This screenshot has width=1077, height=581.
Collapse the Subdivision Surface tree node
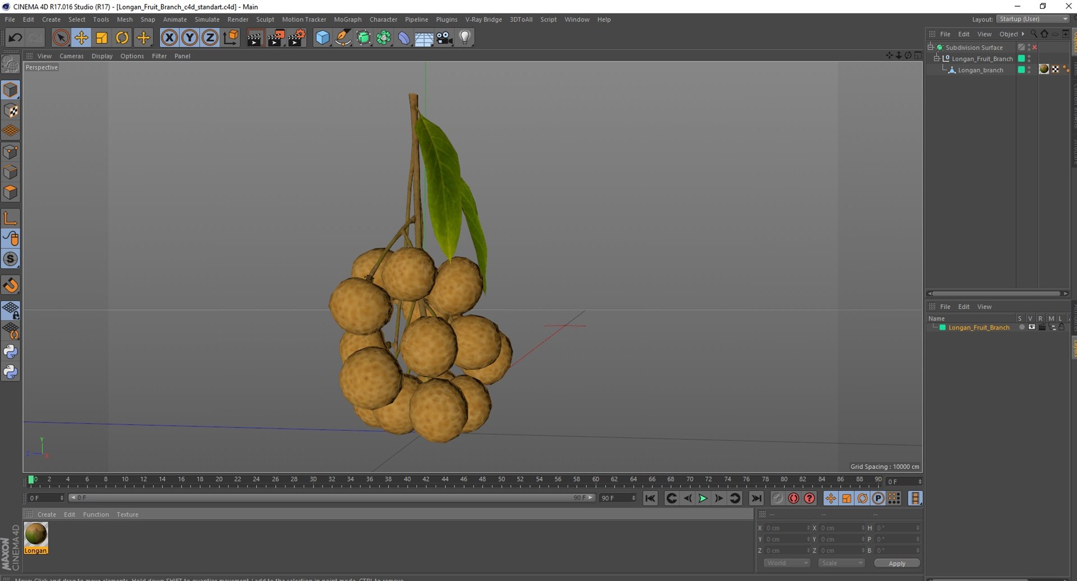(931, 47)
